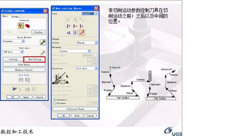Open Engage Status dropdown showing Manual

(87, 43)
